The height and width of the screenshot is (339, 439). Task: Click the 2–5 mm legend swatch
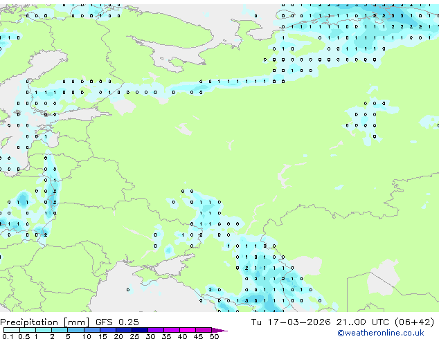60,330
